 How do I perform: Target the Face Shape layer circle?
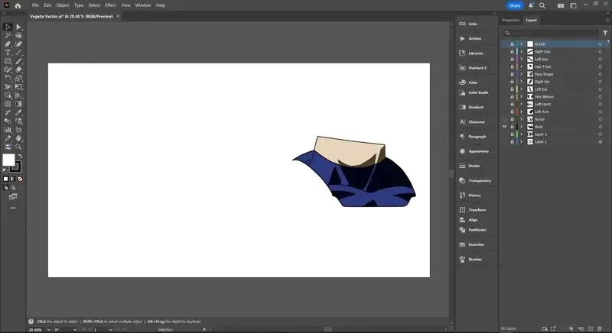coord(601,74)
